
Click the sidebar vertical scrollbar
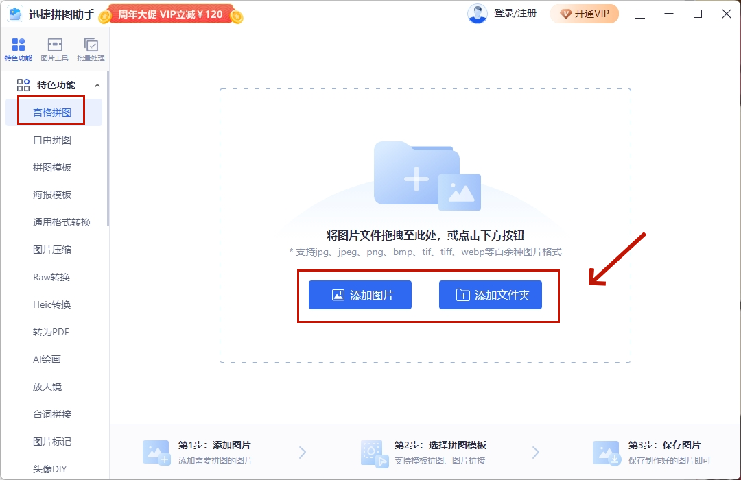(108, 151)
